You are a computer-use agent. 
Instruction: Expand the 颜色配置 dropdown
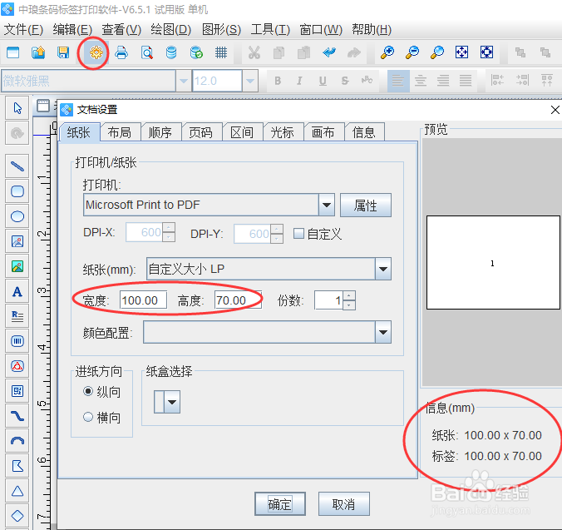383,332
